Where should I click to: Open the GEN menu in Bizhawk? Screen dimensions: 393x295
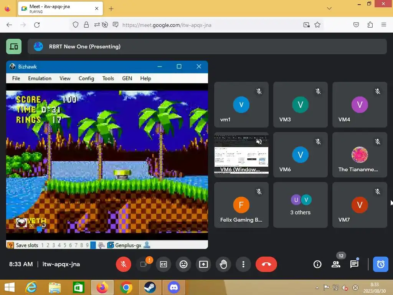coord(127,78)
